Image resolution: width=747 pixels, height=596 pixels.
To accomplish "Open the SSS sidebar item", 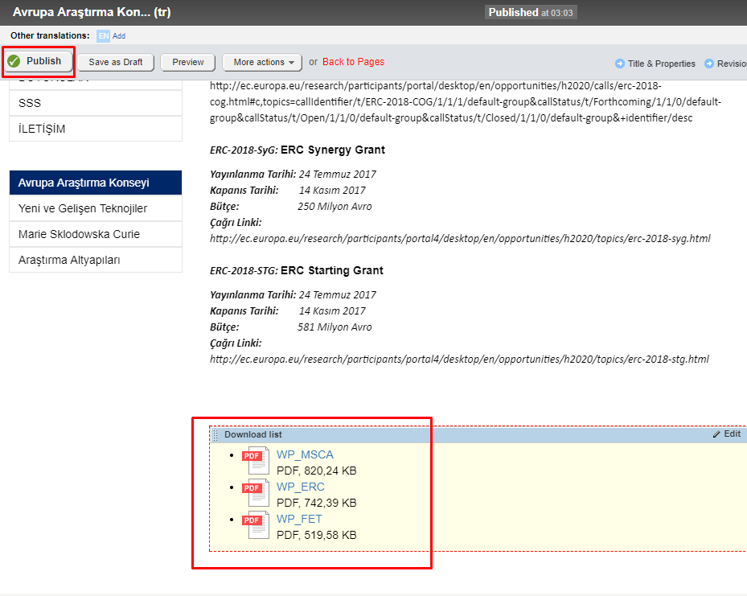I will coord(95,104).
